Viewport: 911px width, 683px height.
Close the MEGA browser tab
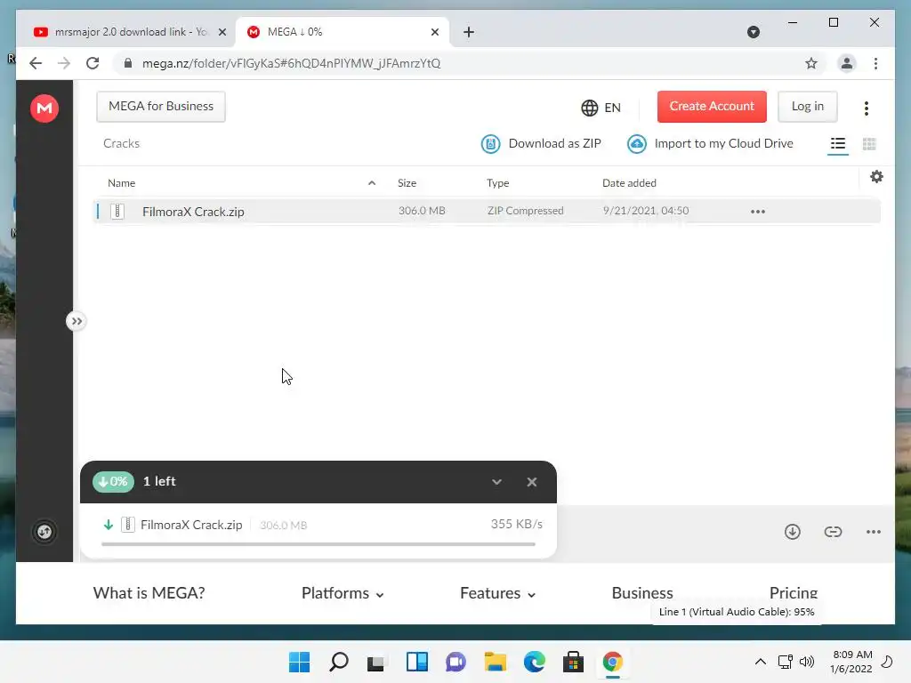[x=434, y=32]
